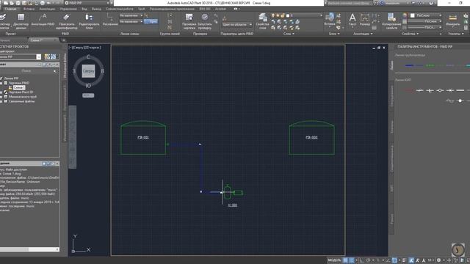Image resolution: width=470 pixels, height=264 pixels.
Task: Open Редактировать блок tool
Action: pyautogui.click(x=89, y=21)
